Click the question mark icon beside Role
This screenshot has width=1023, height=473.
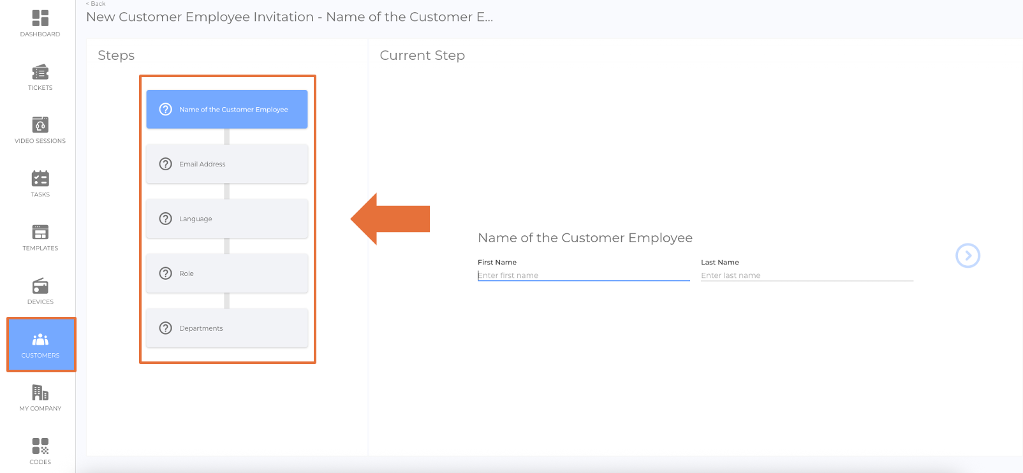point(166,273)
